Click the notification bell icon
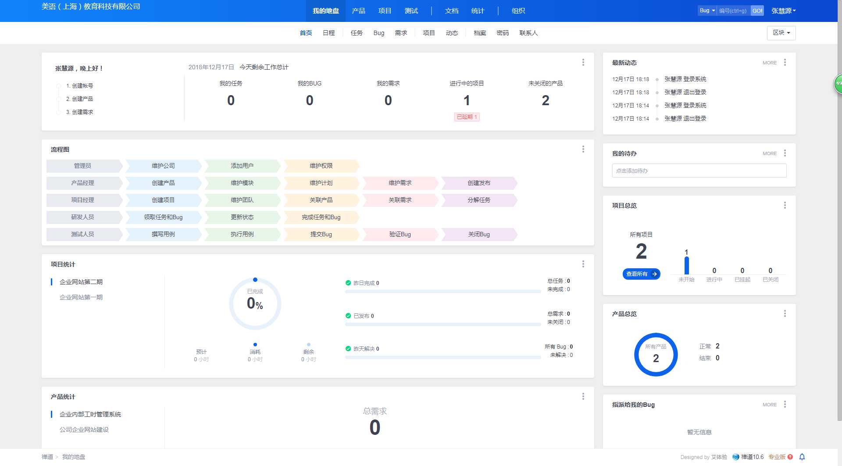The height and width of the screenshot is (466, 842). coord(802,457)
